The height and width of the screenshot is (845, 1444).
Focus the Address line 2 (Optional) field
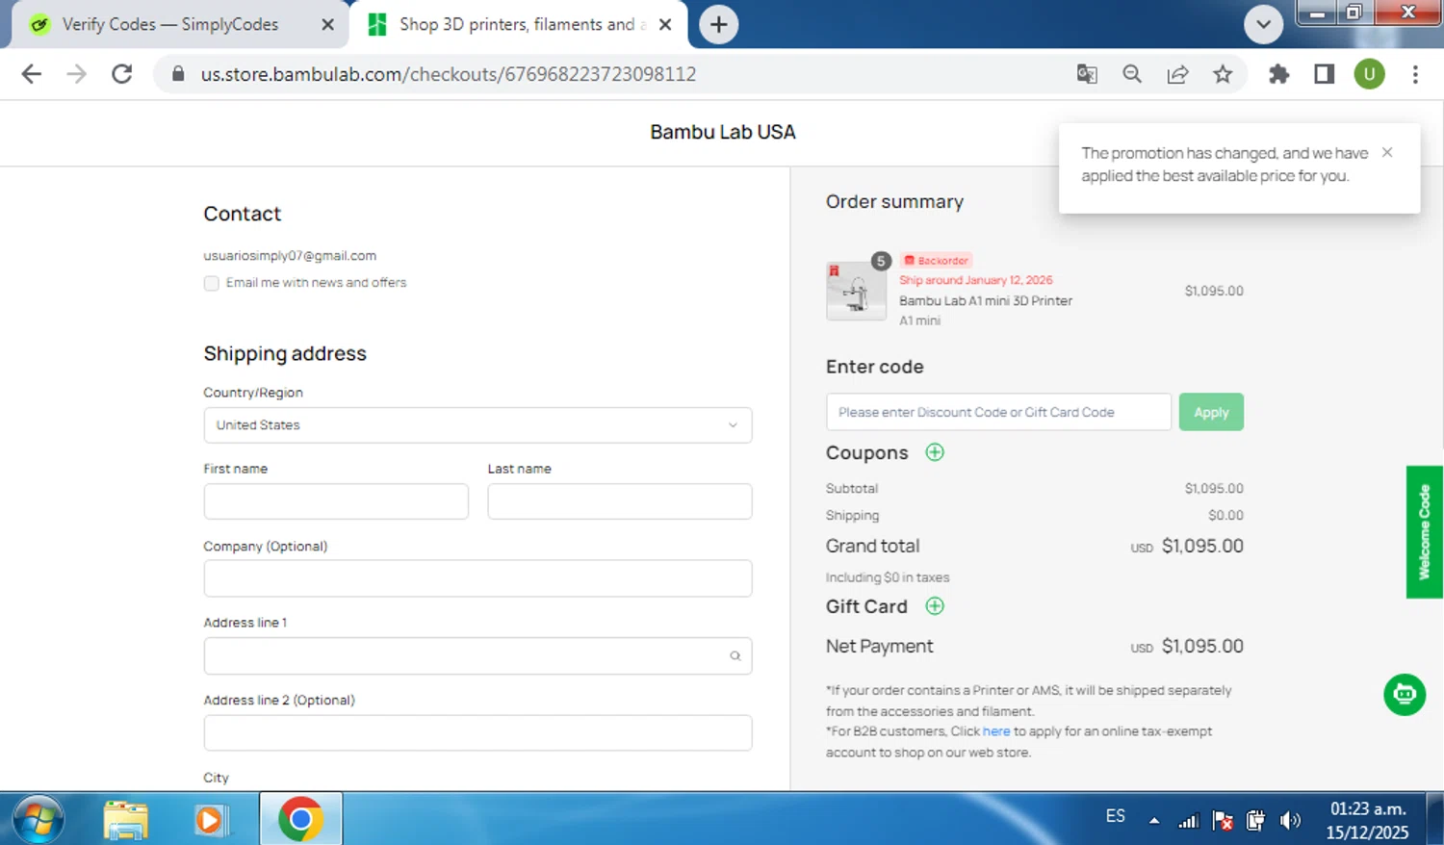click(x=477, y=732)
